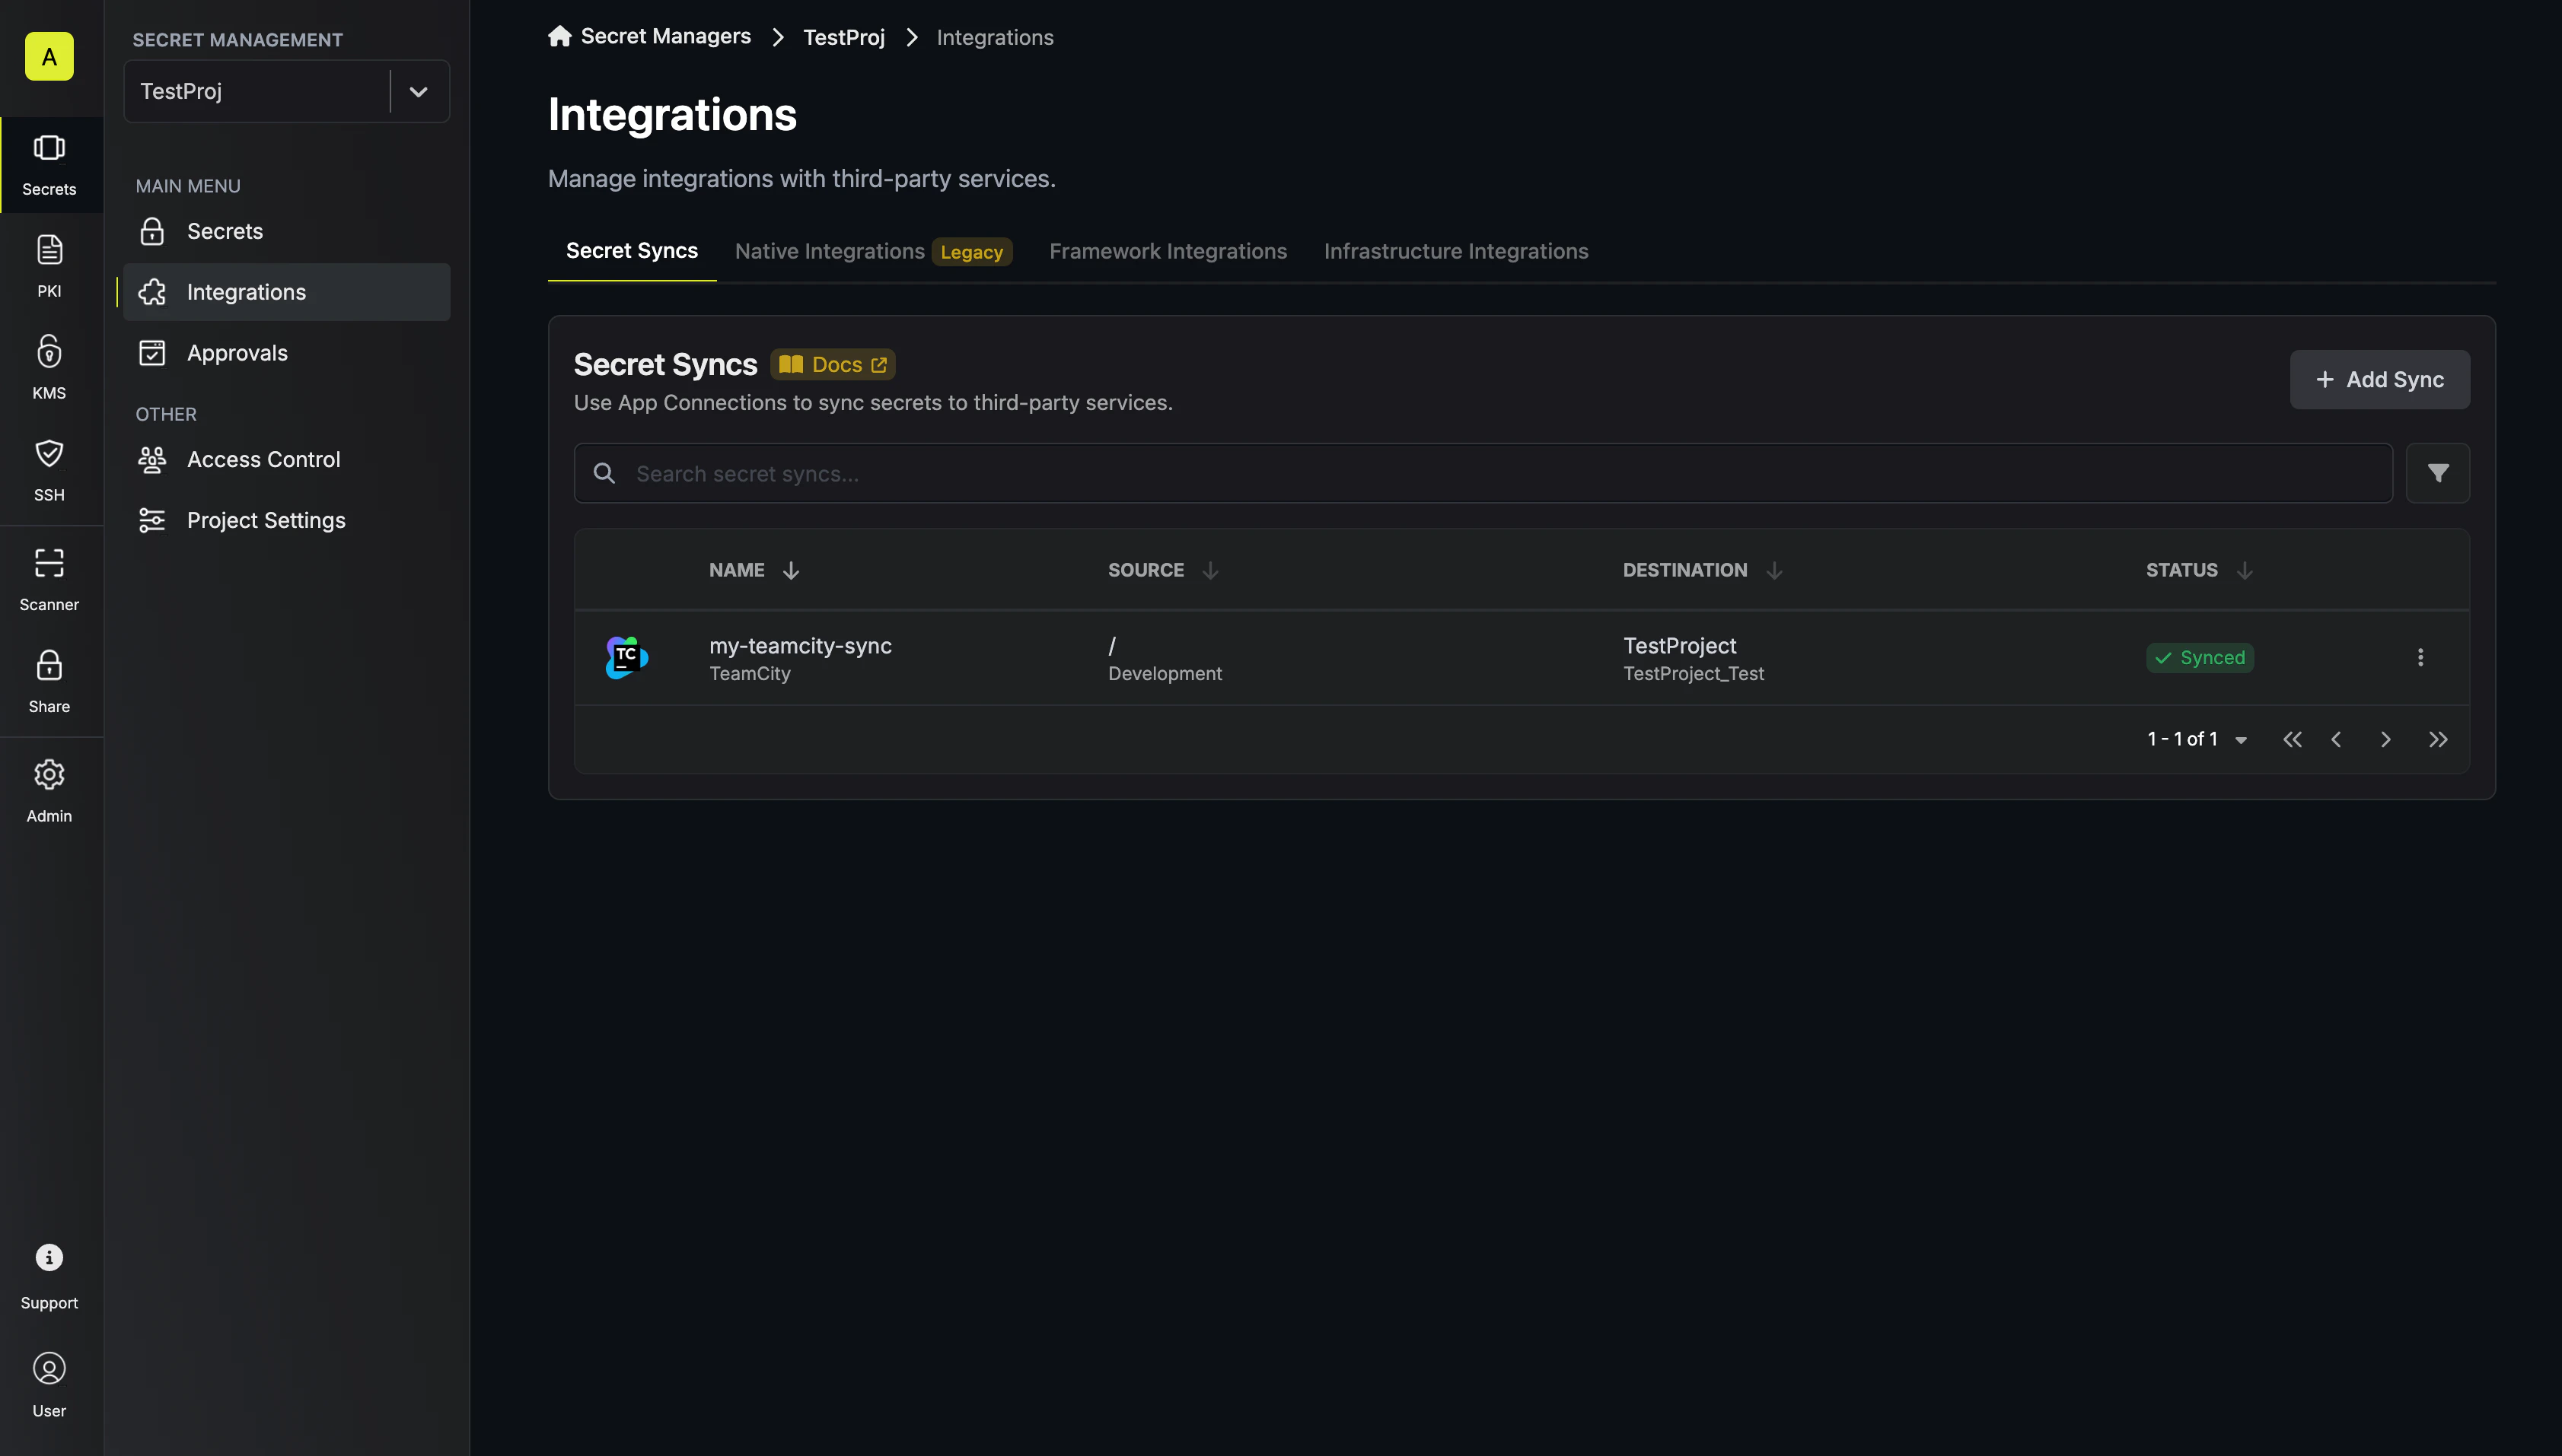Click into the Search secret syncs field
Viewport: 2562px width, 1456px height.
1483,473
